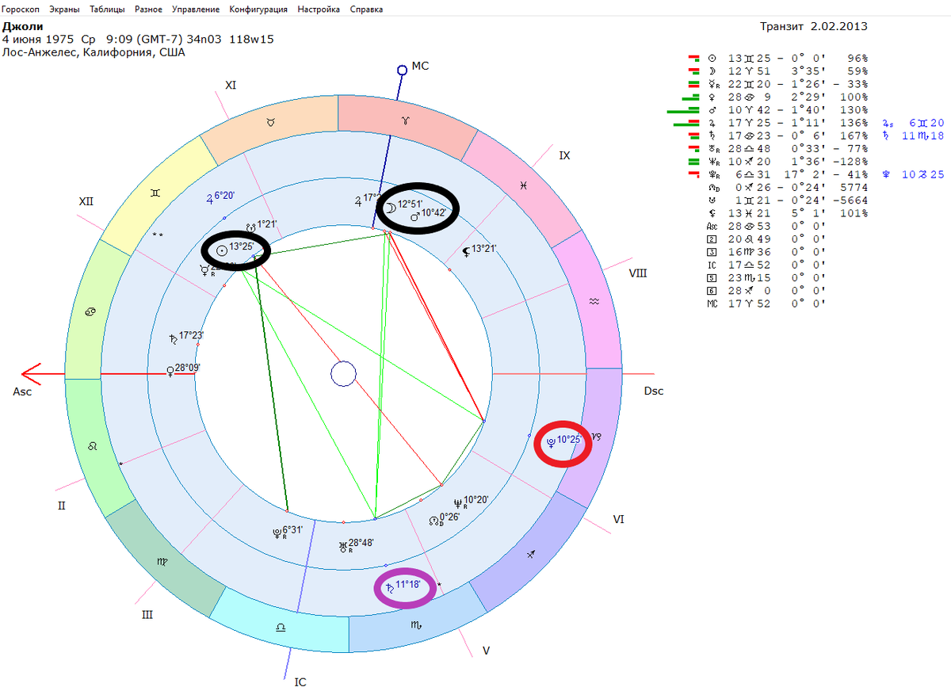Click the Taurus sign symbol on the zodiac ring
Screen dimensions: 951x691
tap(271, 122)
